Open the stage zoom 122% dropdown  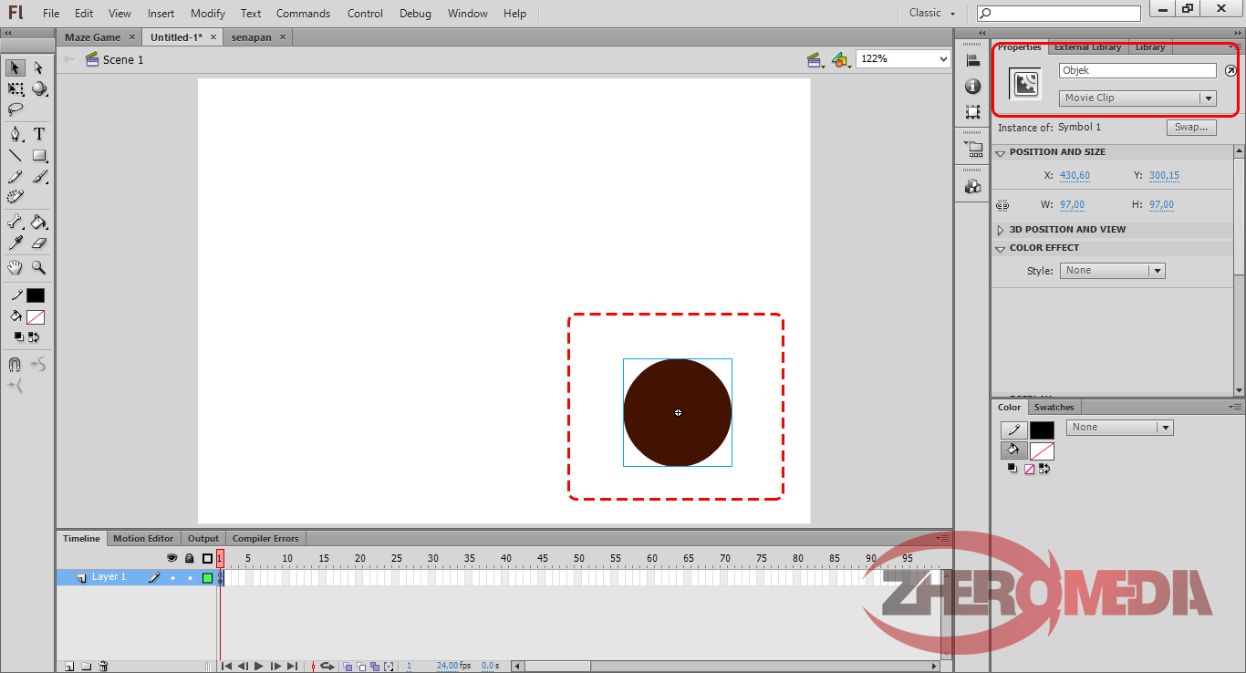[944, 58]
